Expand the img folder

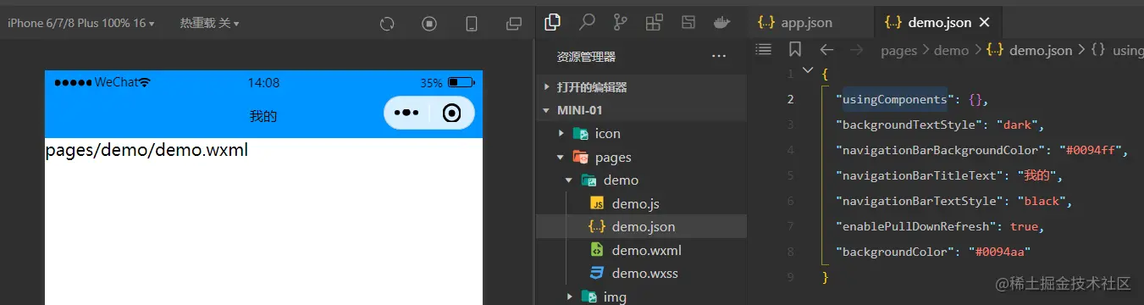[x=641, y=297]
